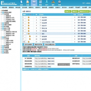The width and height of the screenshot is (91, 91).
Task: Click the open folder icon in ID 7 row
Action: pos(29,34)
